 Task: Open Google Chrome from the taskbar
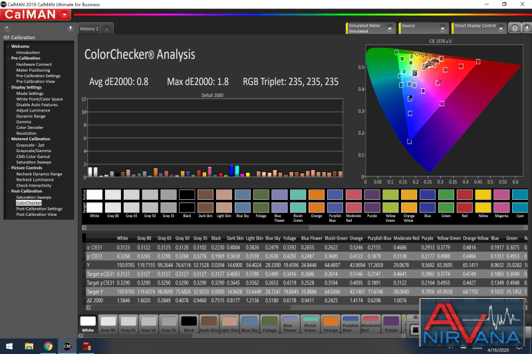pos(48,346)
